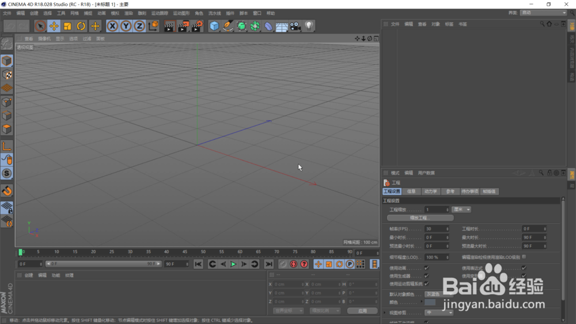Screen dimensions: 576x324
Task: Switch to the Info tab (信息)
Action: coord(411,192)
